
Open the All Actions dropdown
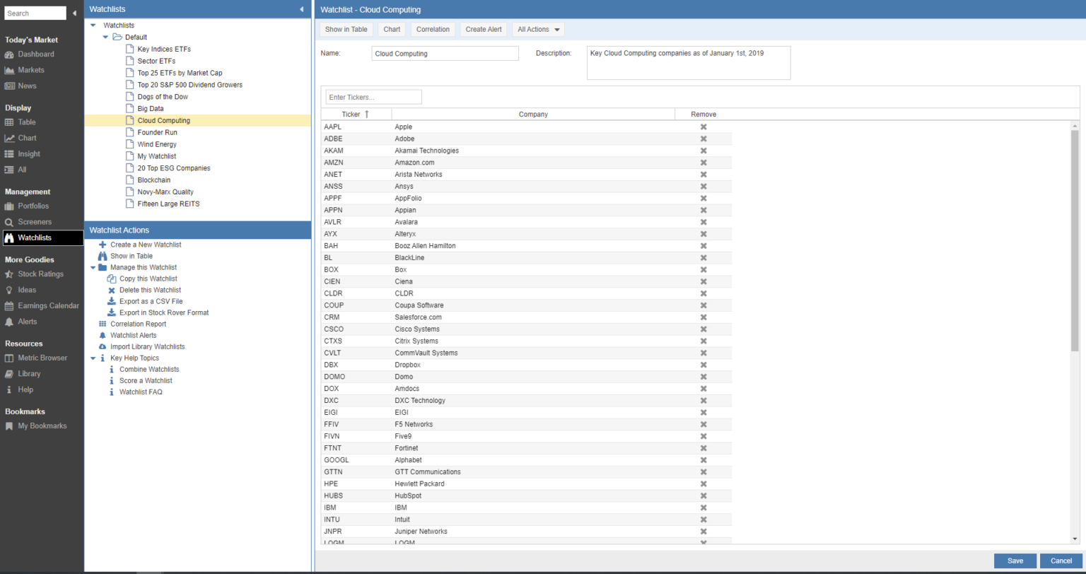[538, 30]
